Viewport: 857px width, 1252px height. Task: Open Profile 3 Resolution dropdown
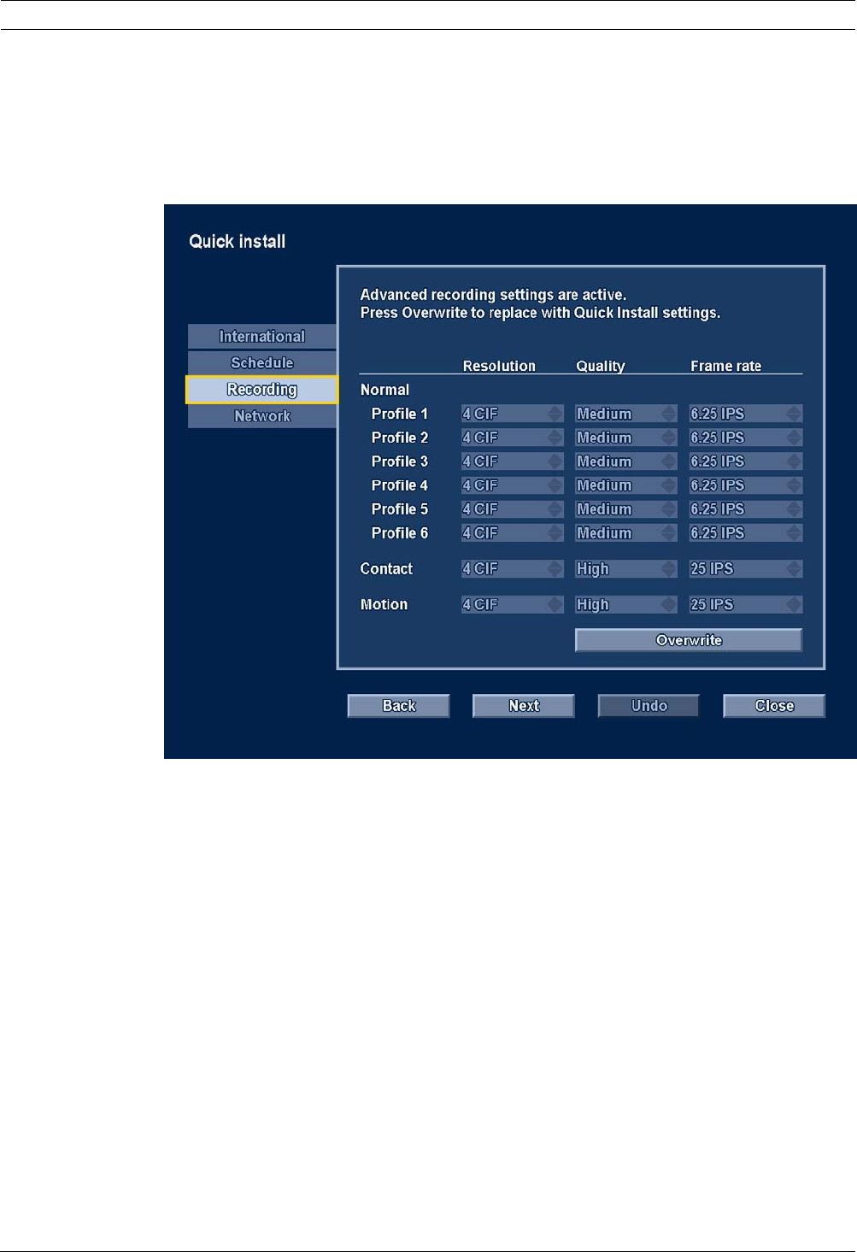513,461
